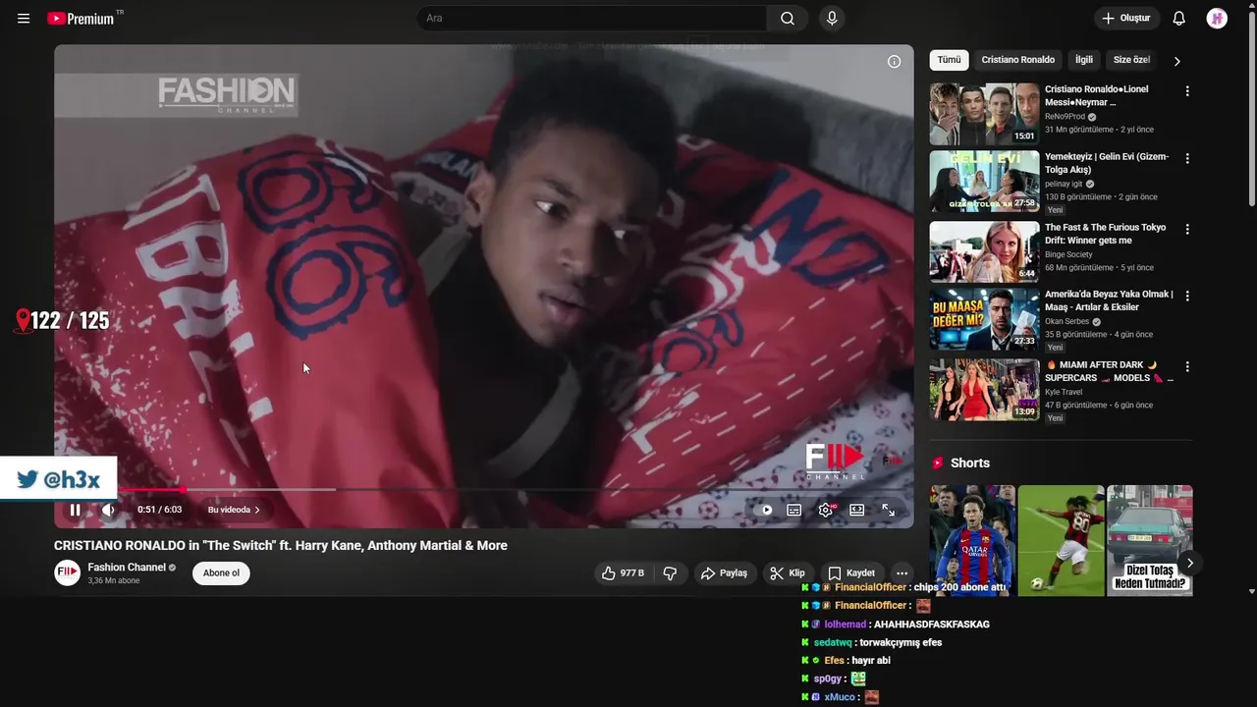The height and width of the screenshot is (707, 1257).
Task: Open the hamburger guide menu
Action: pos(24,19)
